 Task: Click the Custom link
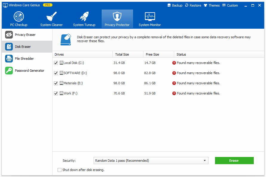(232, 5)
